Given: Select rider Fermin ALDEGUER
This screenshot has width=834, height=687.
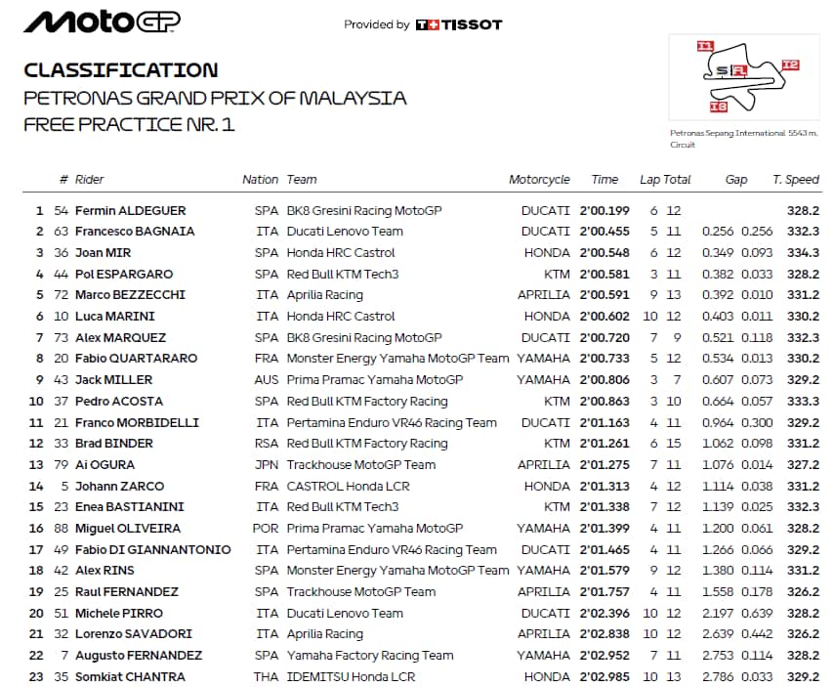Looking at the screenshot, I should [x=130, y=210].
